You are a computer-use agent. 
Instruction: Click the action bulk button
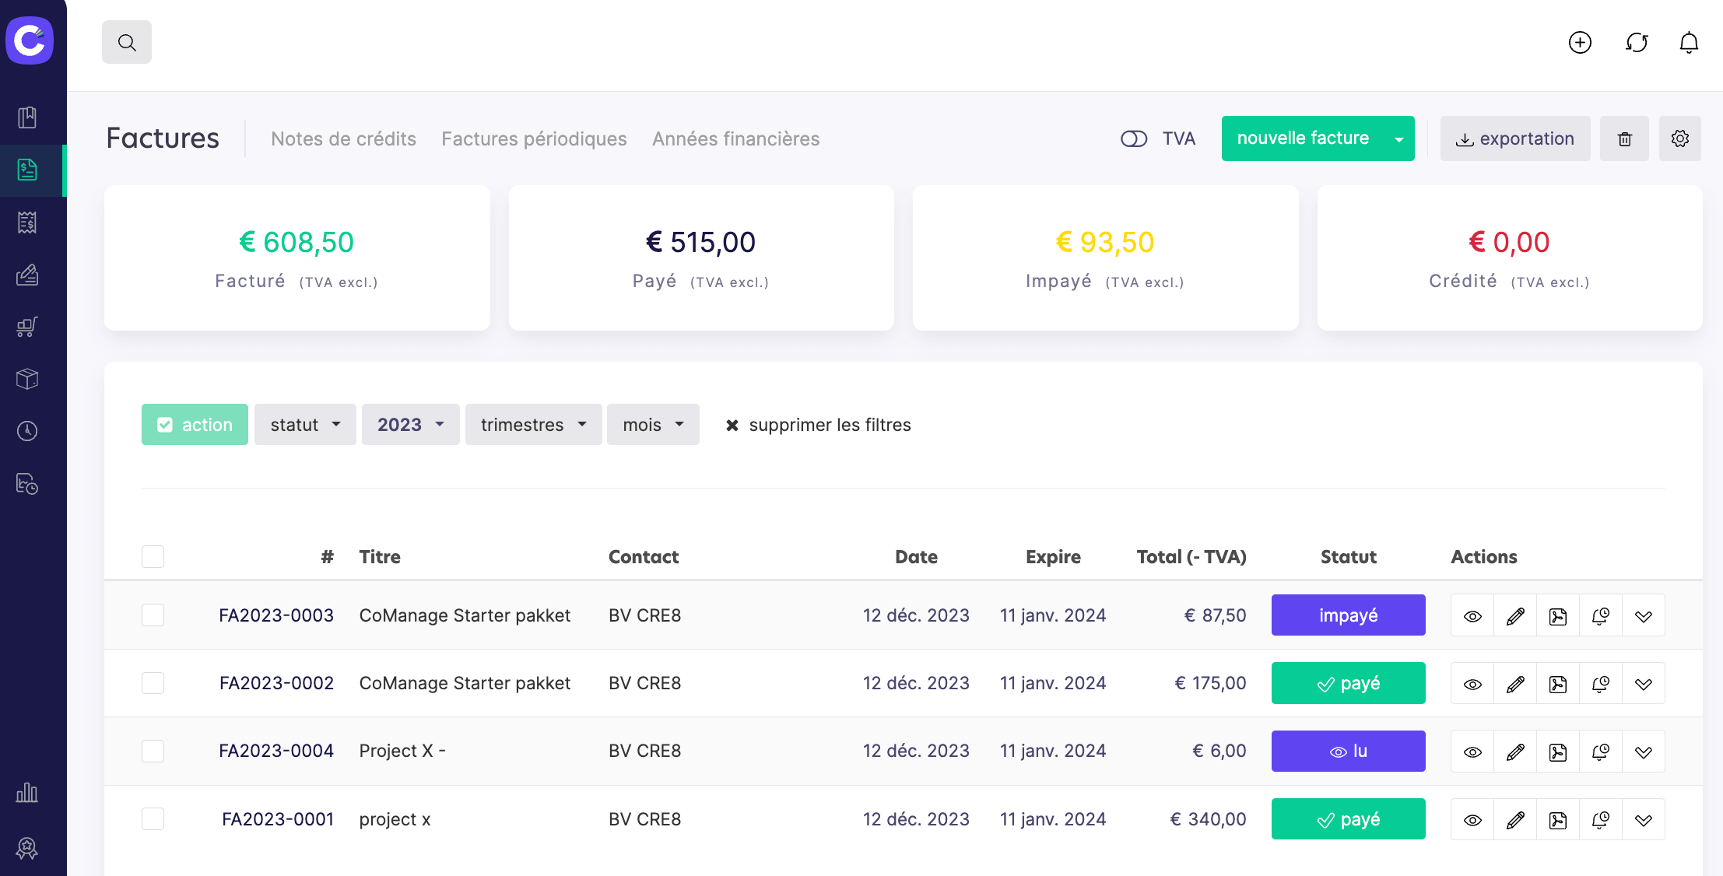coord(195,424)
